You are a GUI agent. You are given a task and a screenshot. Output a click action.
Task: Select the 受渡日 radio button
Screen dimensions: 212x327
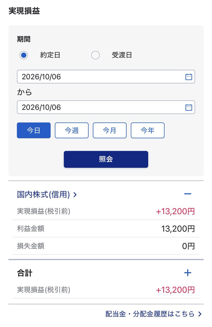click(95, 55)
